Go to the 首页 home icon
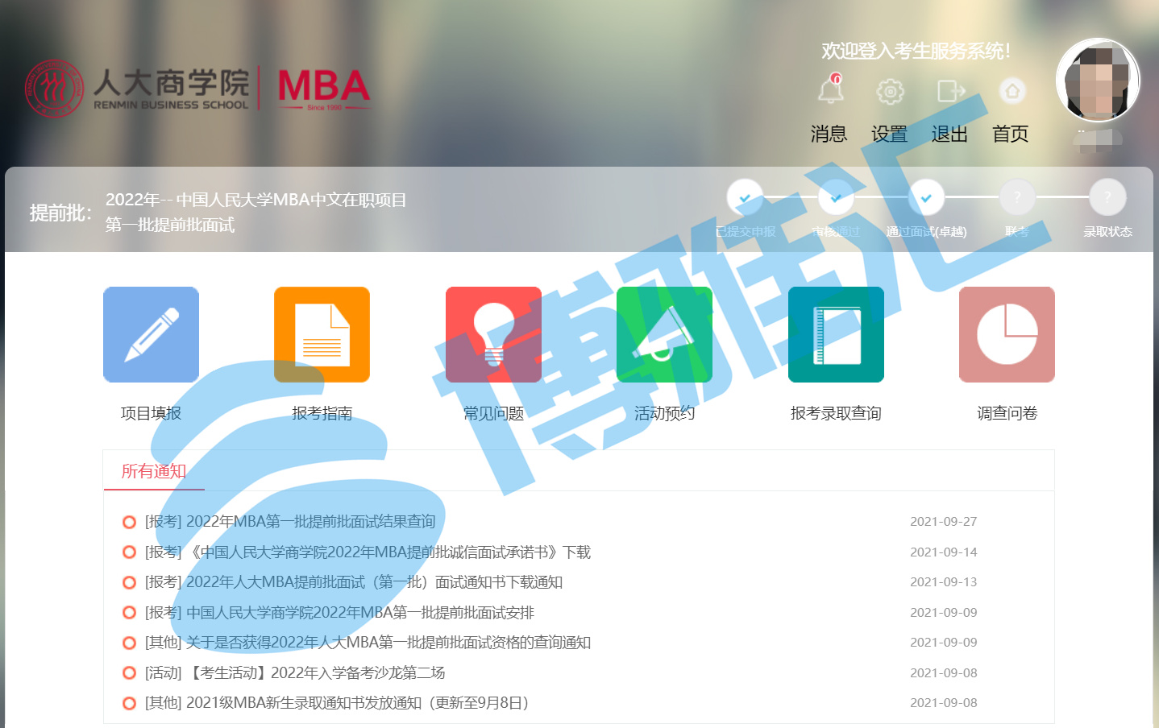 click(1012, 91)
